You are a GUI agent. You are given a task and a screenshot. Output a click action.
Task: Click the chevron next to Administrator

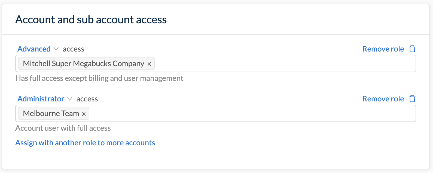click(70, 99)
